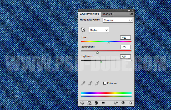Image resolution: width=171 pixels, height=110 pixels.
Task: Toggle adjustment layer visibility eye icon
Action: click(x=103, y=103)
